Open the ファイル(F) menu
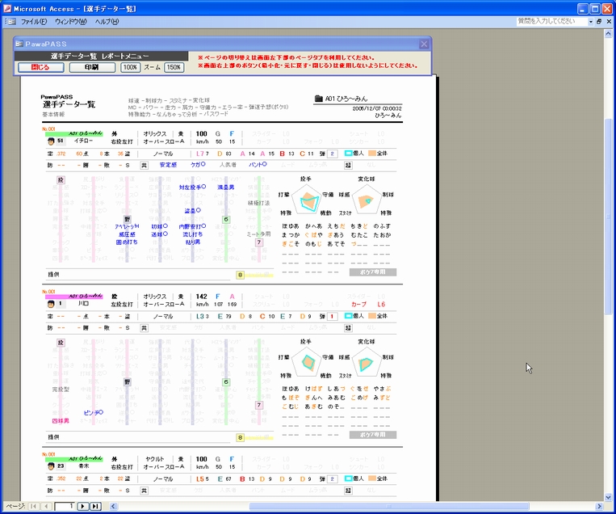 point(34,22)
